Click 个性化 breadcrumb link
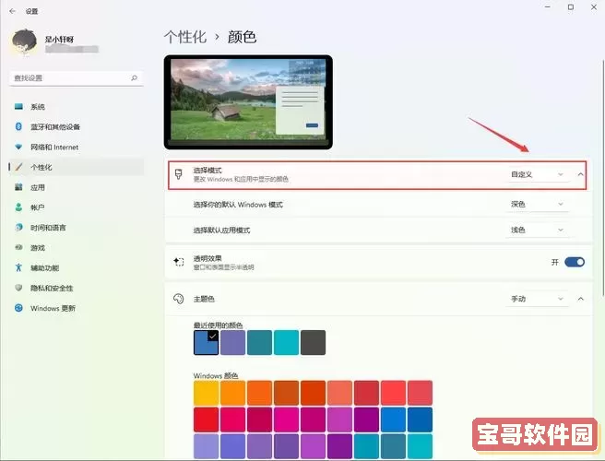The height and width of the screenshot is (461, 605). [x=185, y=37]
